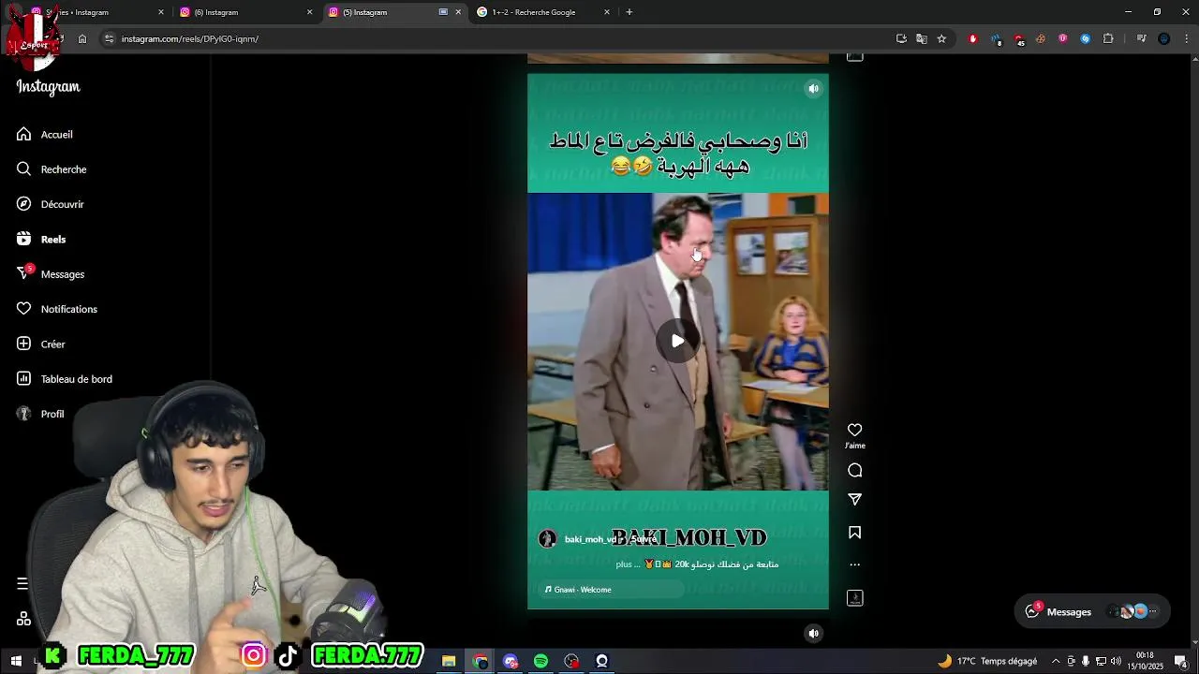Open the weather widget '17°C Temps dégagé'
Screen dimensions: 1199x674
click(x=987, y=661)
